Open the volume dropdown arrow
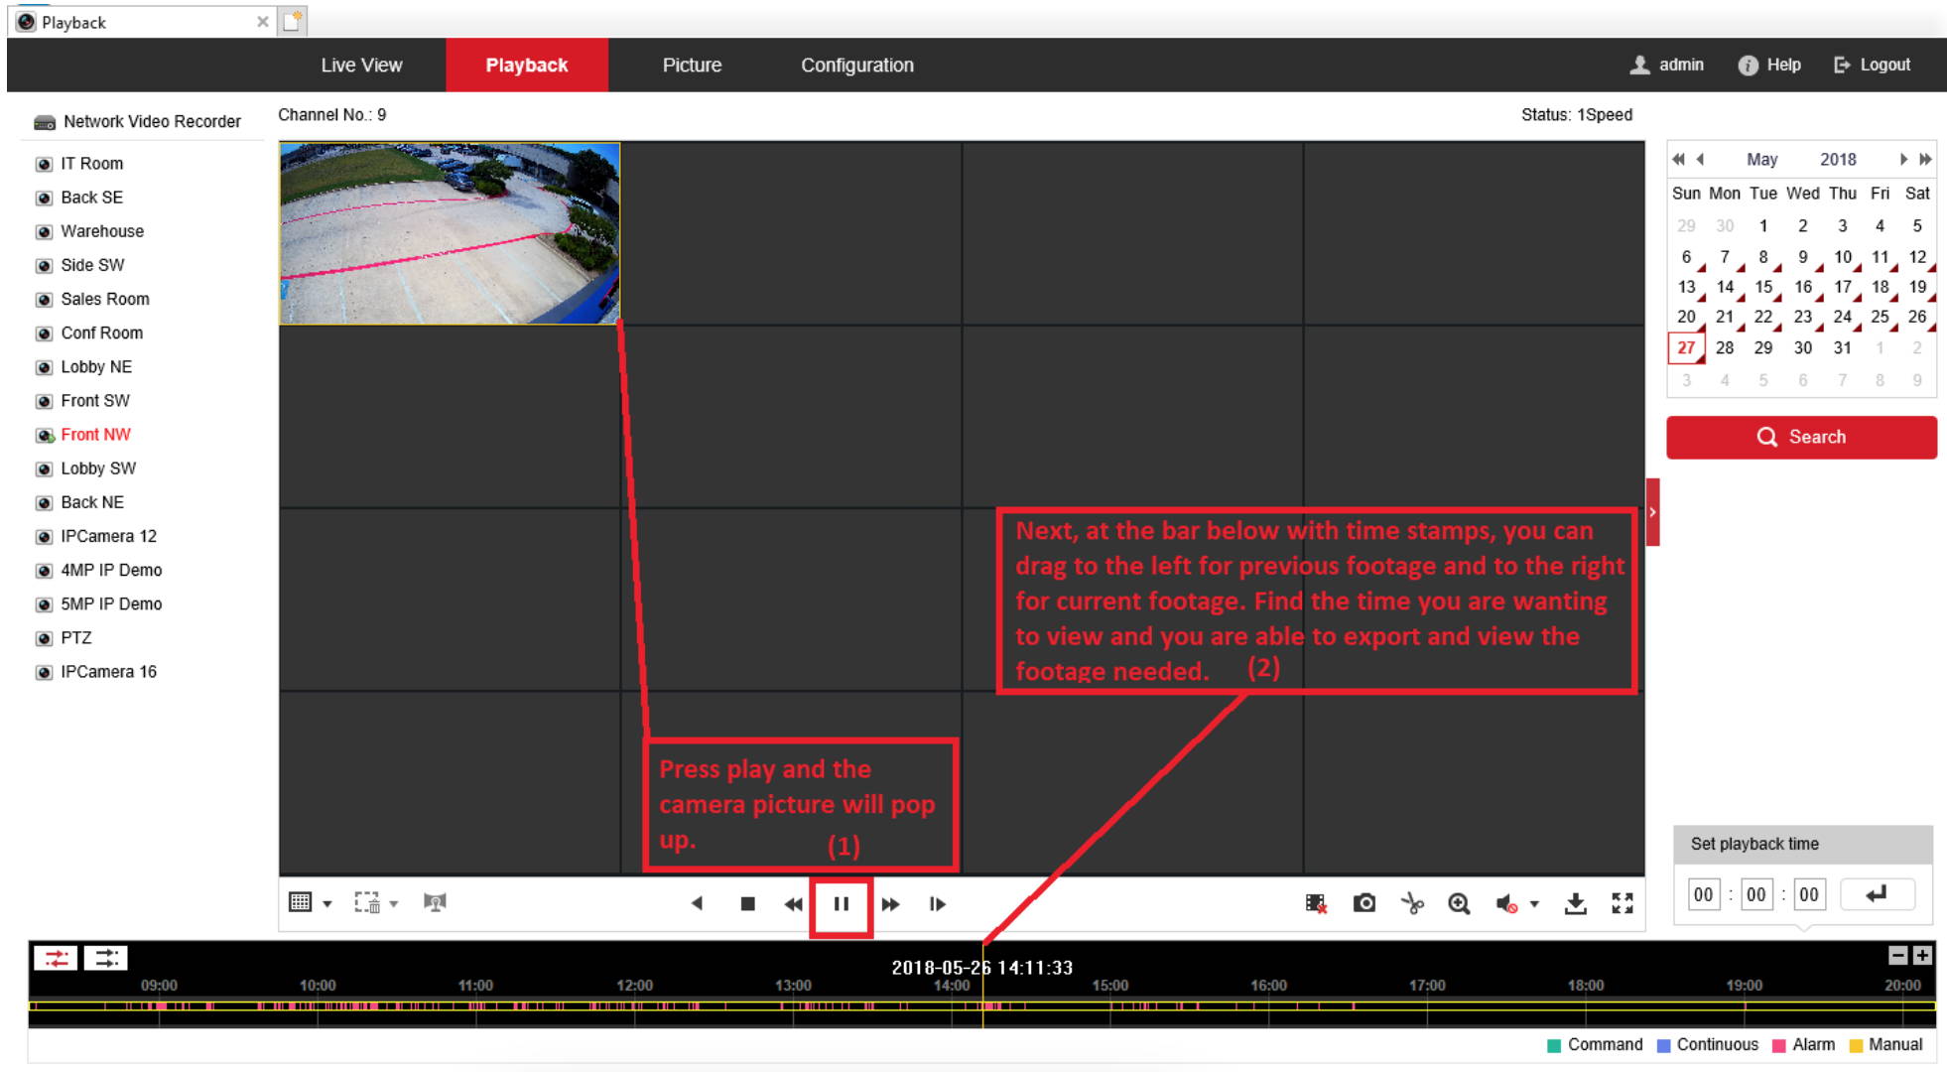 [x=1534, y=904]
